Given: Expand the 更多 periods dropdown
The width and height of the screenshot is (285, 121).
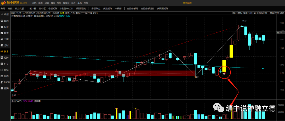Looking at the screenshot, I should coord(95,13).
